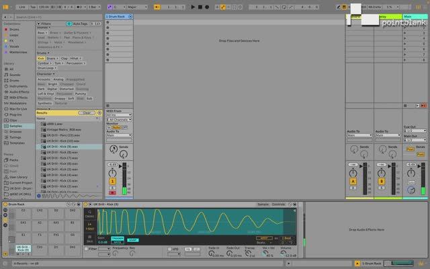Click the Capture MIDI icon
The width and height of the screenshot is (430, 269).
[234, 7]
